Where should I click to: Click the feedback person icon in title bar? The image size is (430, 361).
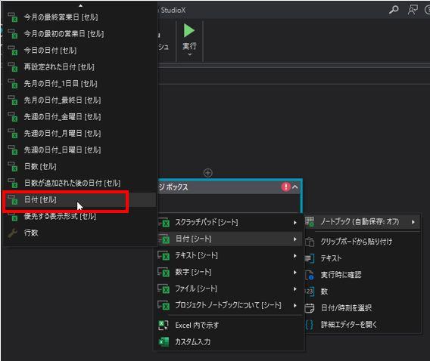pos(413,10)
